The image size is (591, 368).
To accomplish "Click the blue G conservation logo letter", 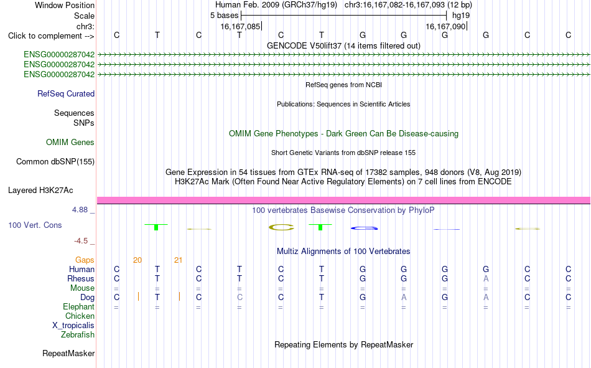I will 364,228.
